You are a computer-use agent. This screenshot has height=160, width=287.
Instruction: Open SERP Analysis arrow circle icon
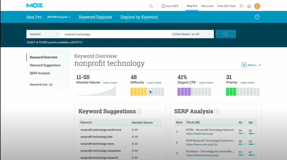pos(216,111)
